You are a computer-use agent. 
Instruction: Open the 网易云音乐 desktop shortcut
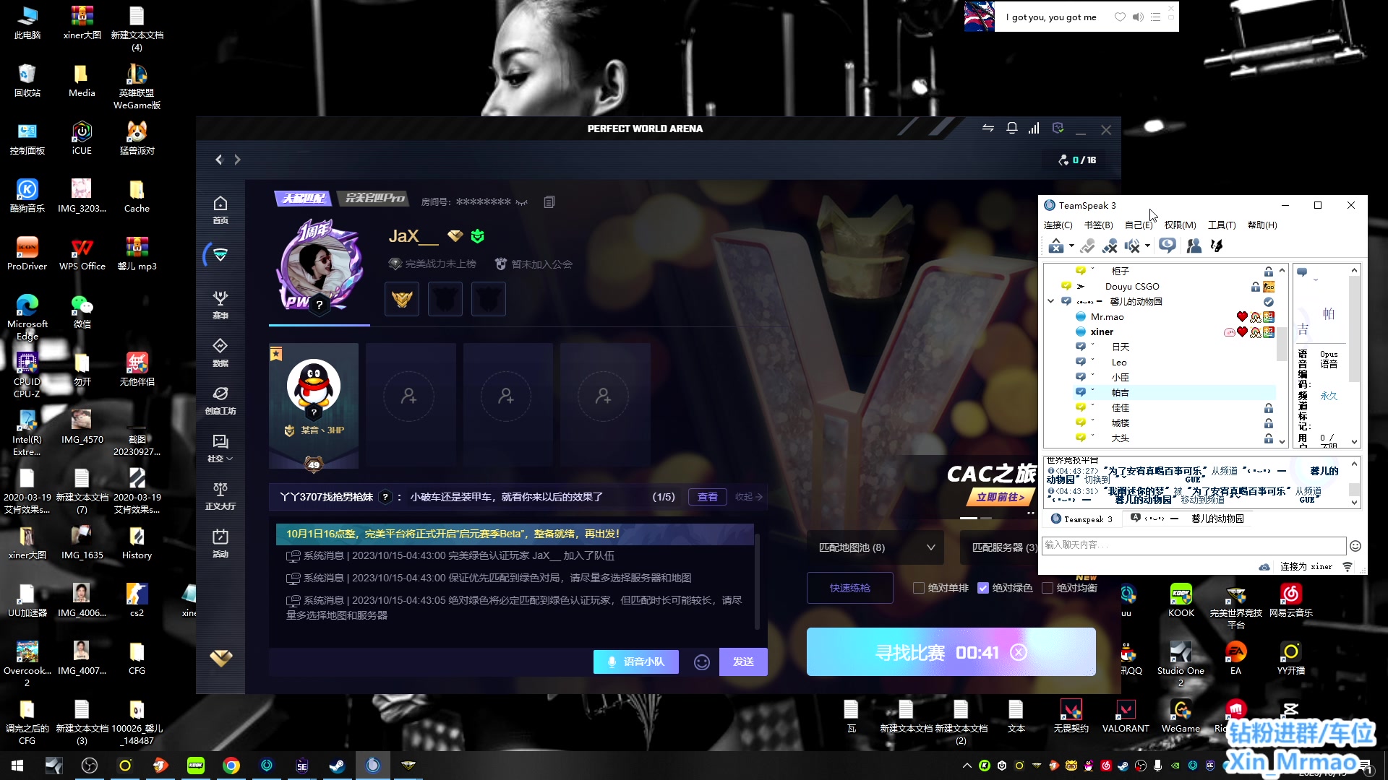tap(1291, 601)
